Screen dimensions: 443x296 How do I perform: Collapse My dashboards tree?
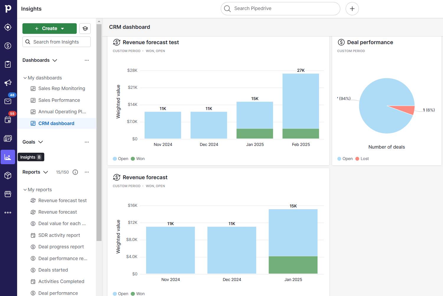25,78
